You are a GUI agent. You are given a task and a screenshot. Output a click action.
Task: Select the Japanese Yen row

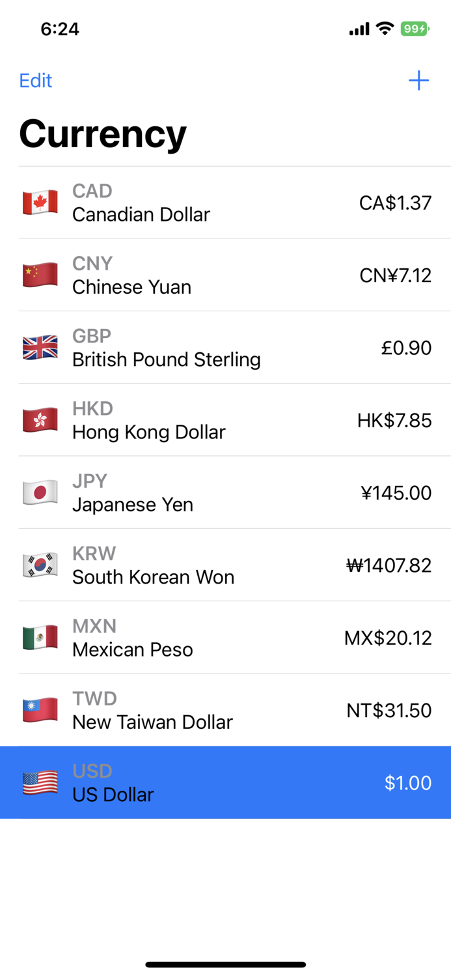(225, 492)
